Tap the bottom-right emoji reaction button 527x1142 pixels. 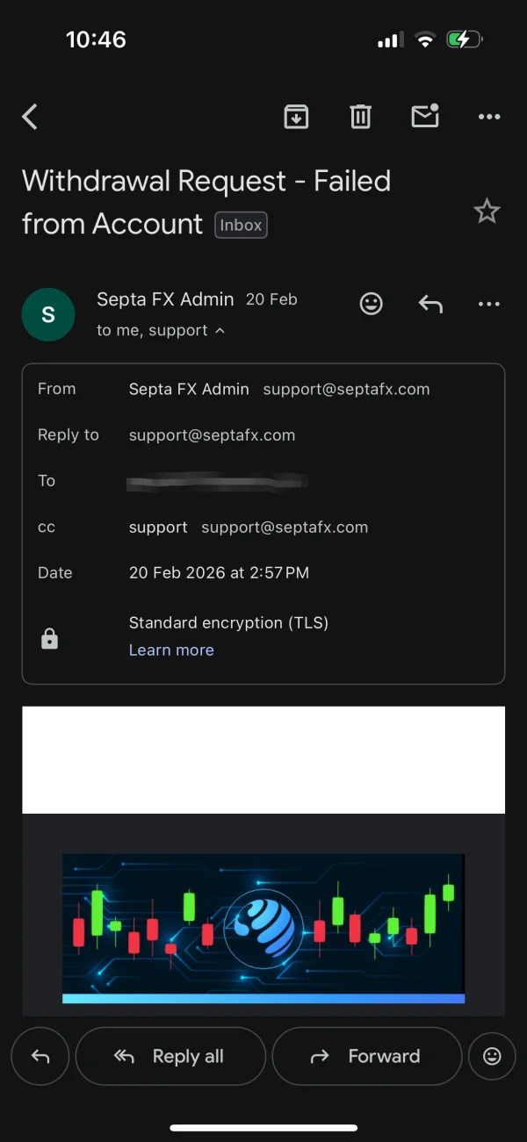point(492,1057)
